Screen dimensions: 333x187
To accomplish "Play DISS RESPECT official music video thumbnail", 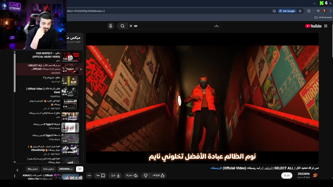I will pos(70,57).
